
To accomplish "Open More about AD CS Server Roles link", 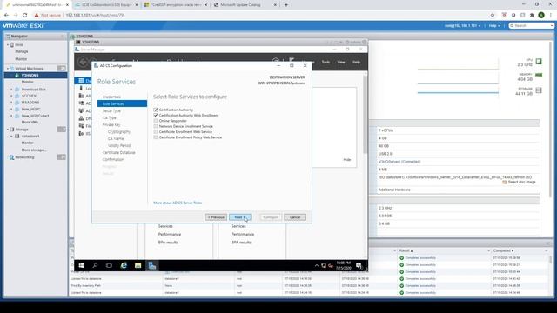I will click(178, 203).
